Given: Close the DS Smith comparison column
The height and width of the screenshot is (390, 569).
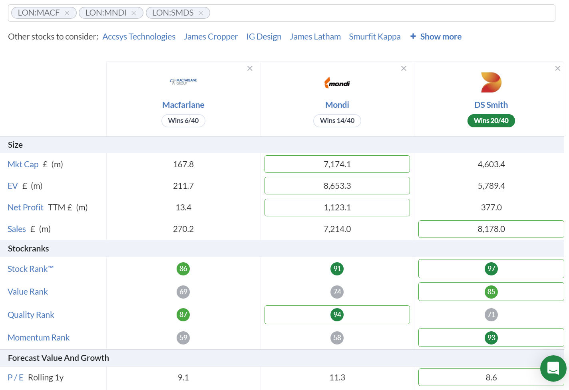Looking at the screenshot, I should click(557, 68).
